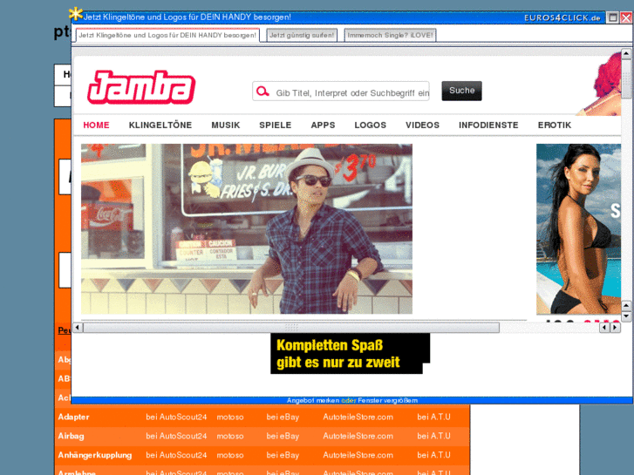This screenshot has width=634, height=475.
Task: Click the vertical scrollbar thumb
Action: (x=626, y=78)
